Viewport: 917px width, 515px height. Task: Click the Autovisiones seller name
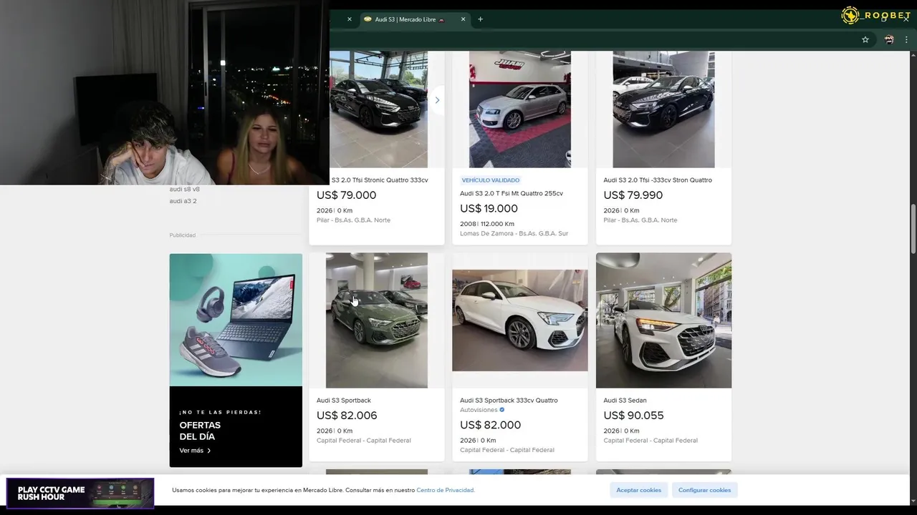point(479,411)
